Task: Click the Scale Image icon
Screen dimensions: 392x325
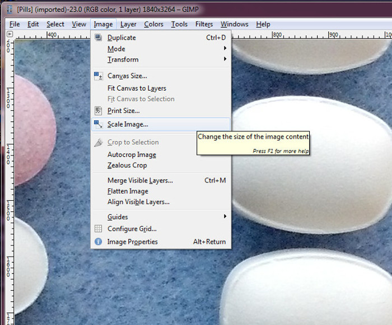Action: [x=99, y=124]
